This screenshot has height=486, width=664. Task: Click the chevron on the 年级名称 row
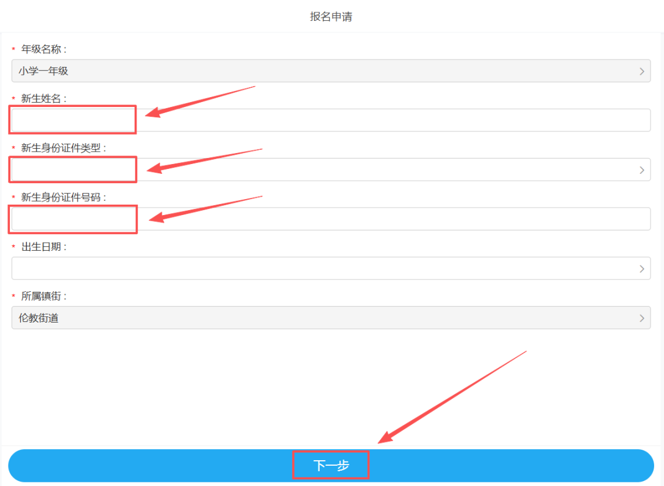click(641, 71)
